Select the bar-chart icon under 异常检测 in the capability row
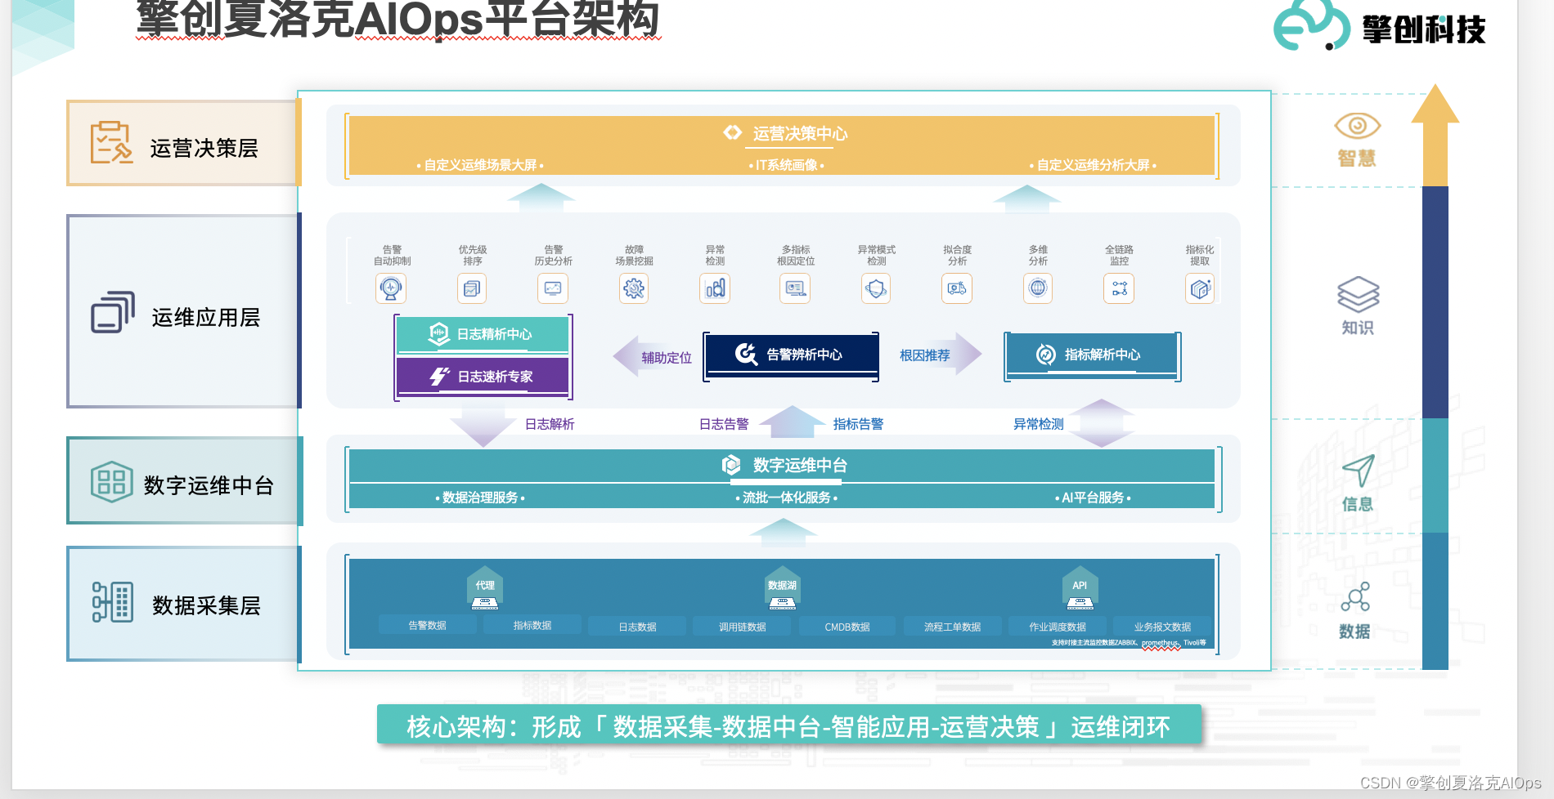This screenshot has height=799, width=1554. [715, 288]
